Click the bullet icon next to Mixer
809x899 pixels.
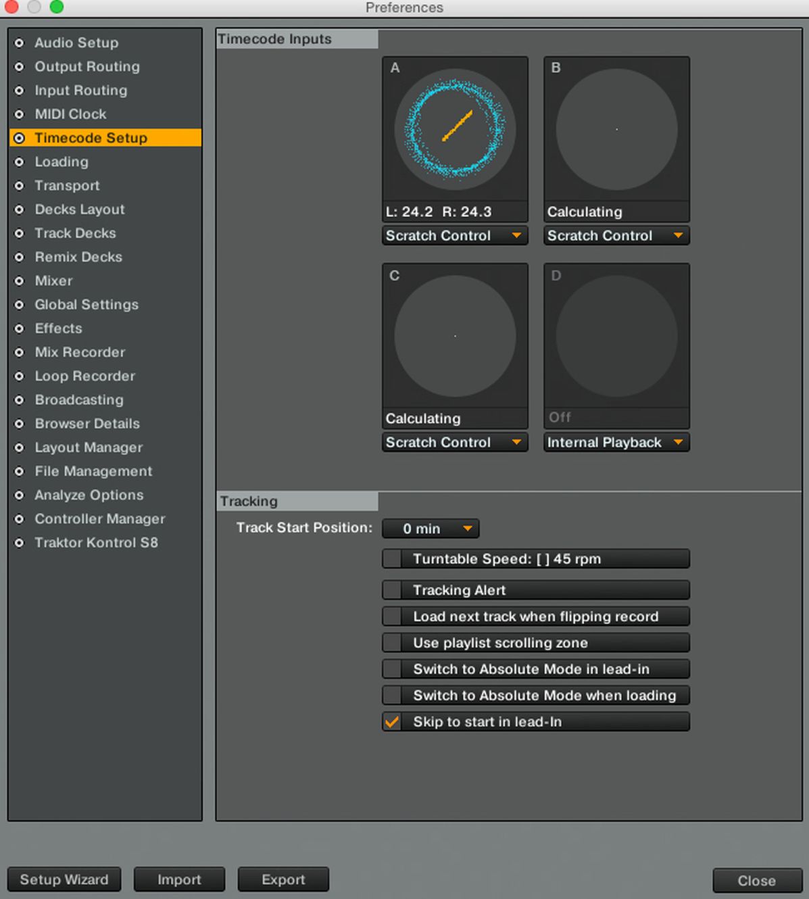click(x=20, y=281)
